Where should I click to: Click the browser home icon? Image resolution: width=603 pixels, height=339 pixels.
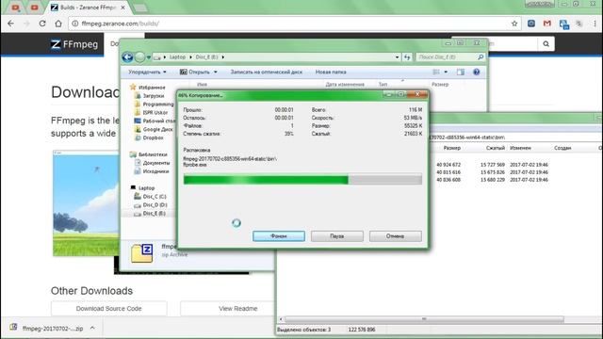tap(58, 24)
